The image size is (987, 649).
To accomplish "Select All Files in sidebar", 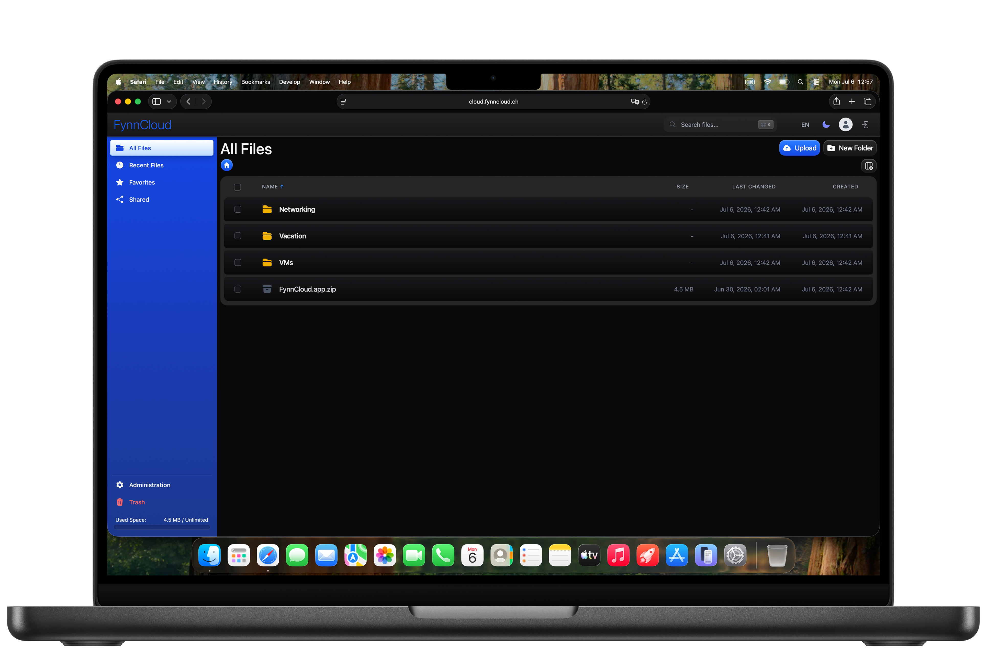I will point(162,148).
